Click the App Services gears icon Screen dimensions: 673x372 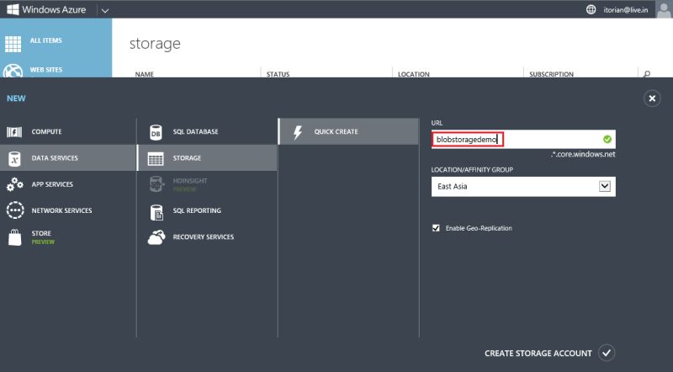tap(14, 184)
